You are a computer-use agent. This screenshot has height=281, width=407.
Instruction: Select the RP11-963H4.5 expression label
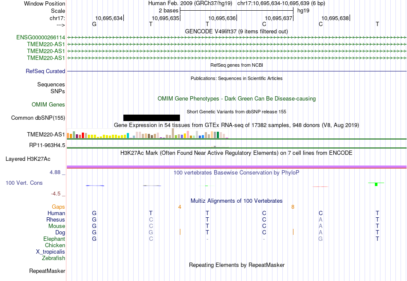click(x=47, y=145)
